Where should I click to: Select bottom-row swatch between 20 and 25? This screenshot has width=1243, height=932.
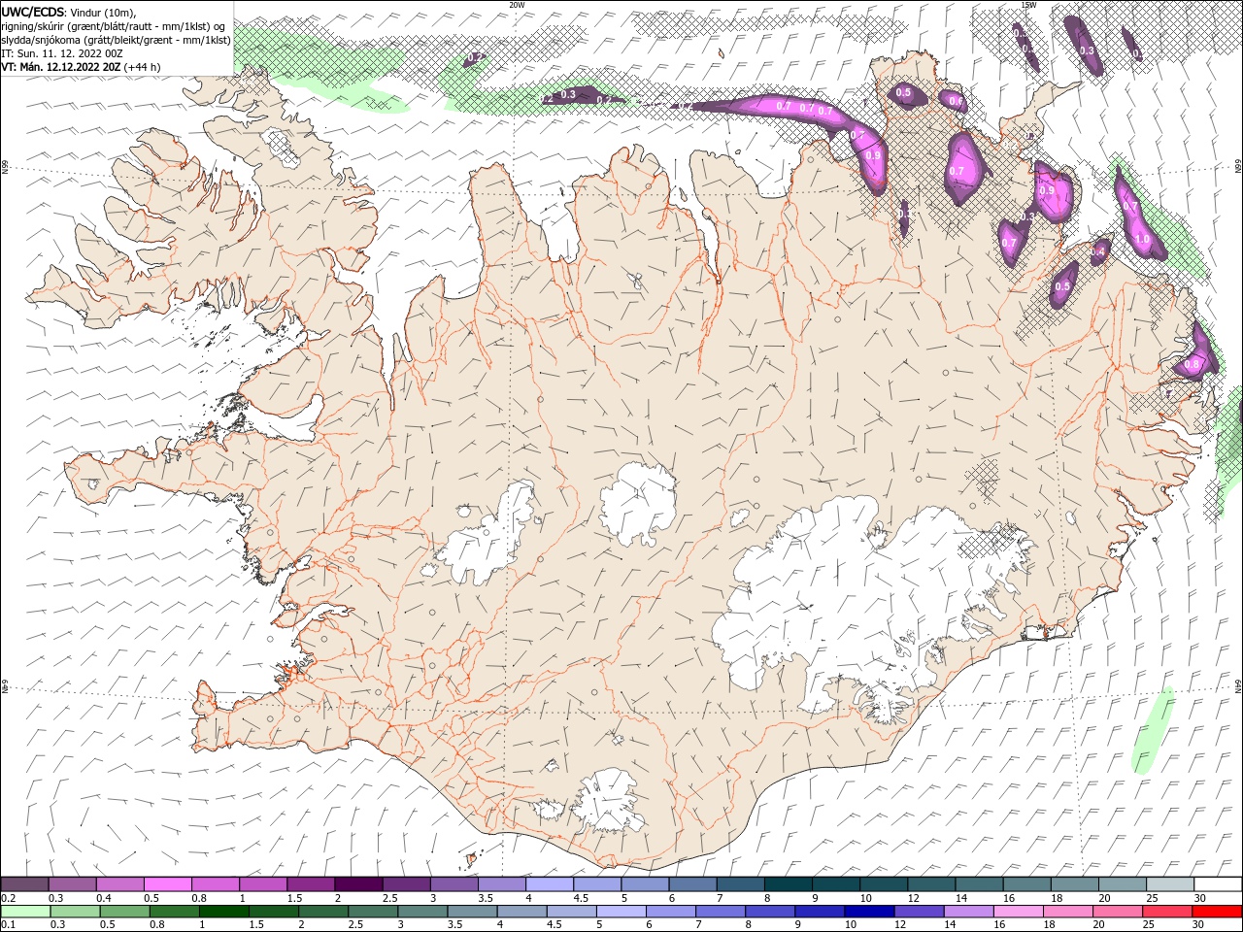(x=1117, y=912)
